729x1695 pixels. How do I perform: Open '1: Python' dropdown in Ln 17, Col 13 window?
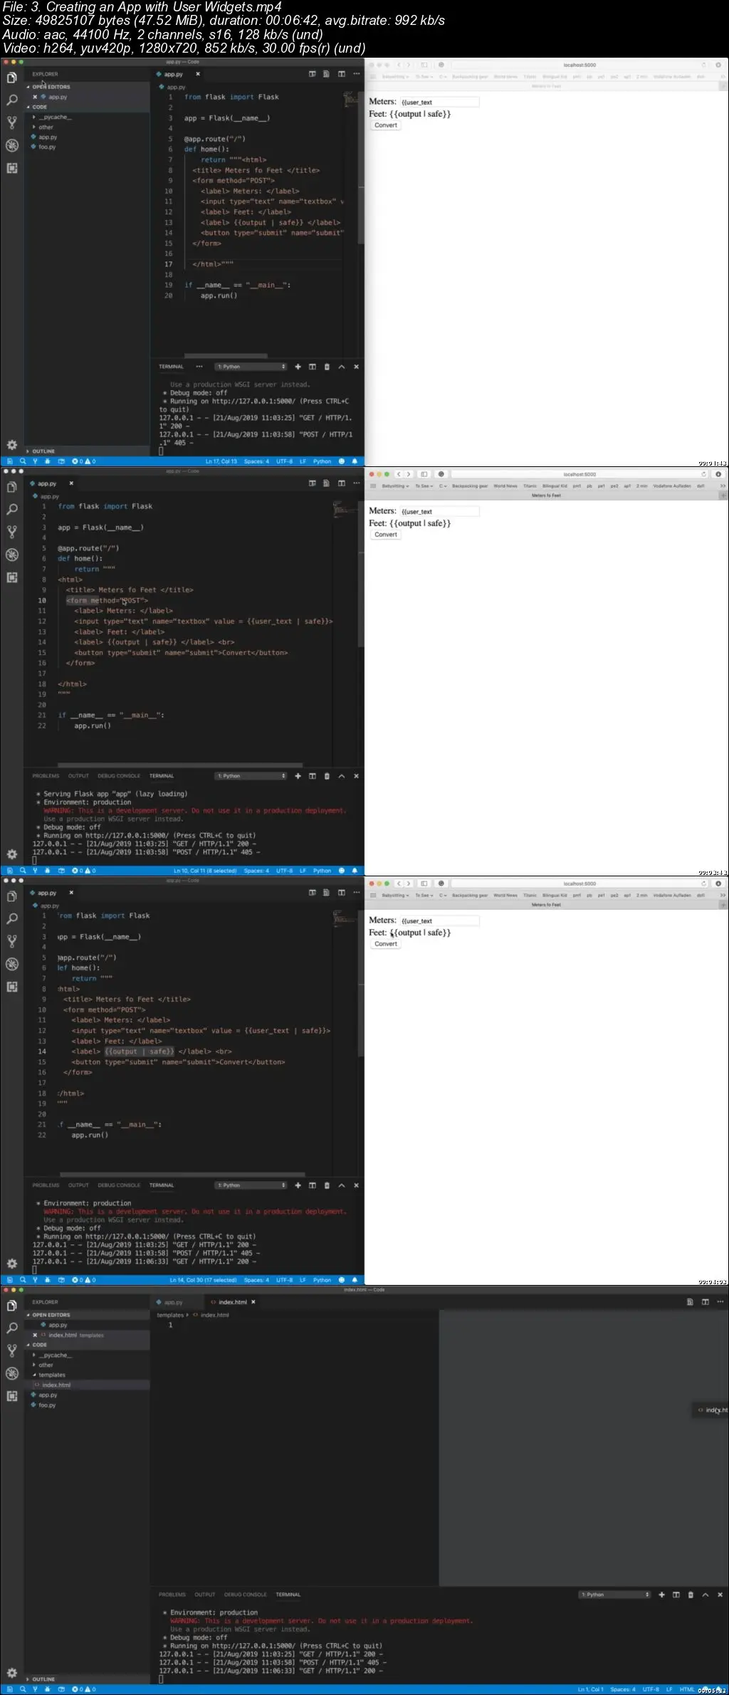coord(251,367)
